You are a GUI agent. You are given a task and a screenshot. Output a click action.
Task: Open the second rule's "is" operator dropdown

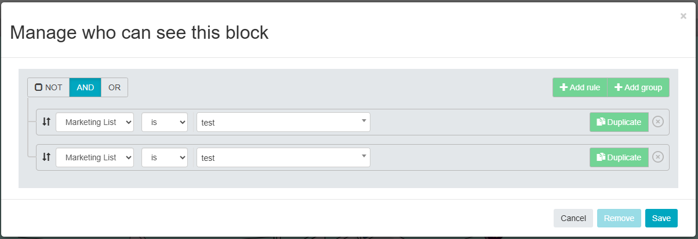[x=165, y=157]
